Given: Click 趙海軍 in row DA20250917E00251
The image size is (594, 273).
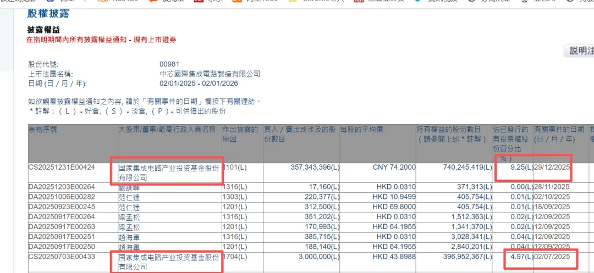Looking at the screenshot, I should 129,237.
